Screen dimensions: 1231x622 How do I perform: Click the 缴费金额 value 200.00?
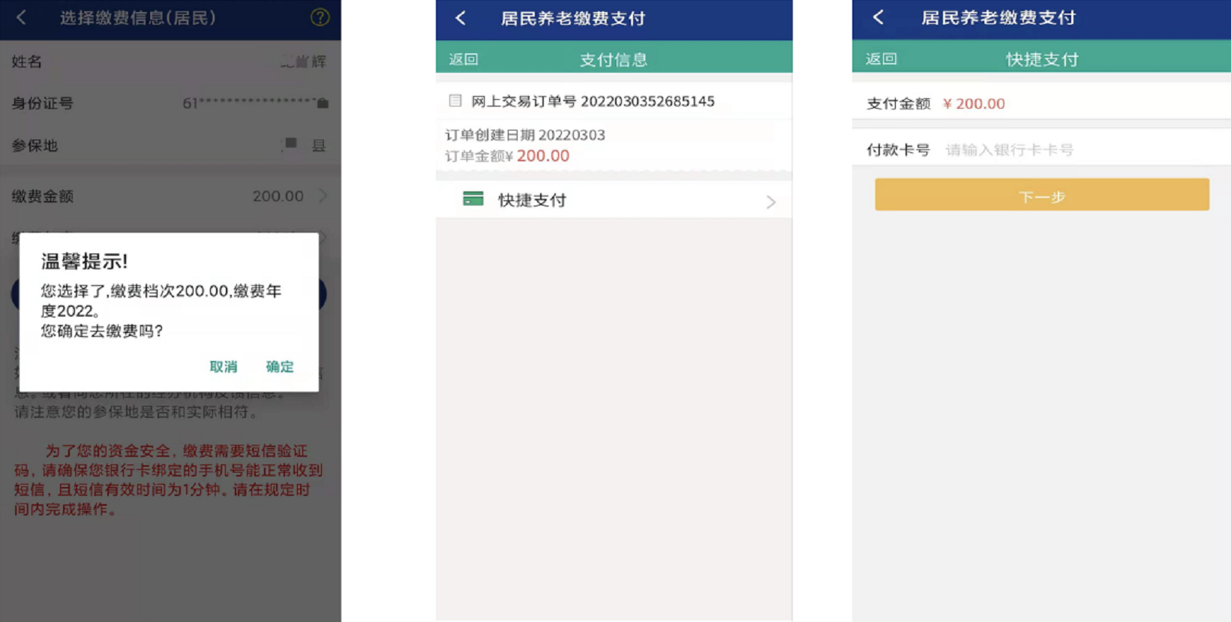(x=278, y=196)
